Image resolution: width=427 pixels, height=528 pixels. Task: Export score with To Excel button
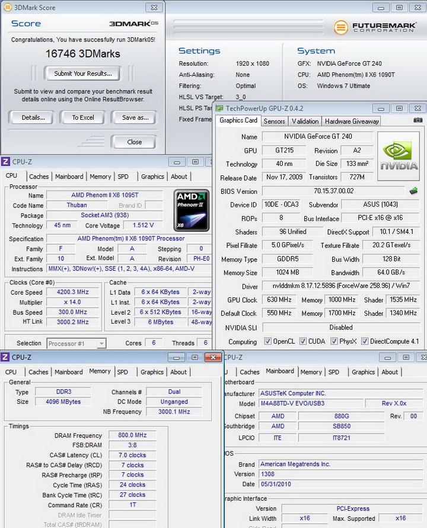click(83, 117)
